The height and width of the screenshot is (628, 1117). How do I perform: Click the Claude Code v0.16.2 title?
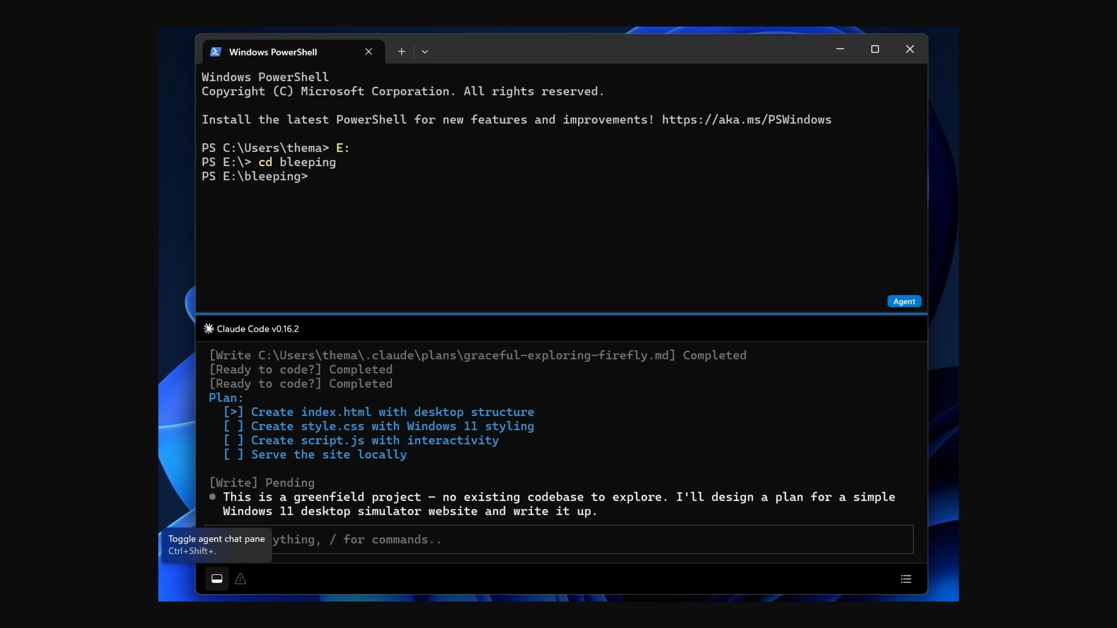click(258, 328)
